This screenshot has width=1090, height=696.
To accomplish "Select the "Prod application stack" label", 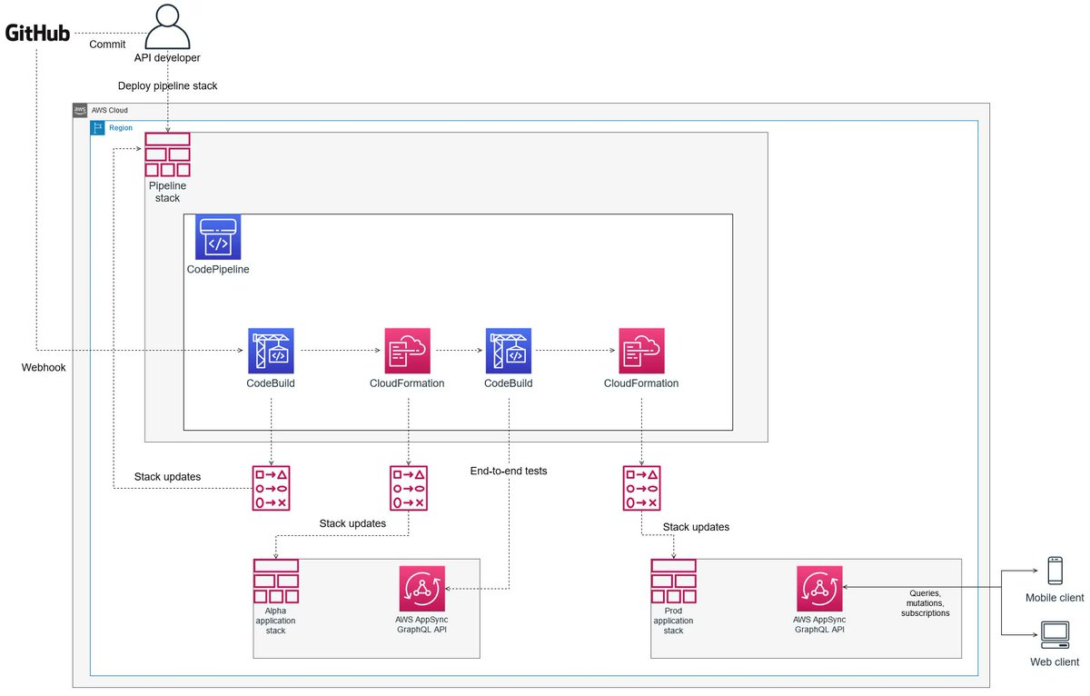I will point(673,621).
